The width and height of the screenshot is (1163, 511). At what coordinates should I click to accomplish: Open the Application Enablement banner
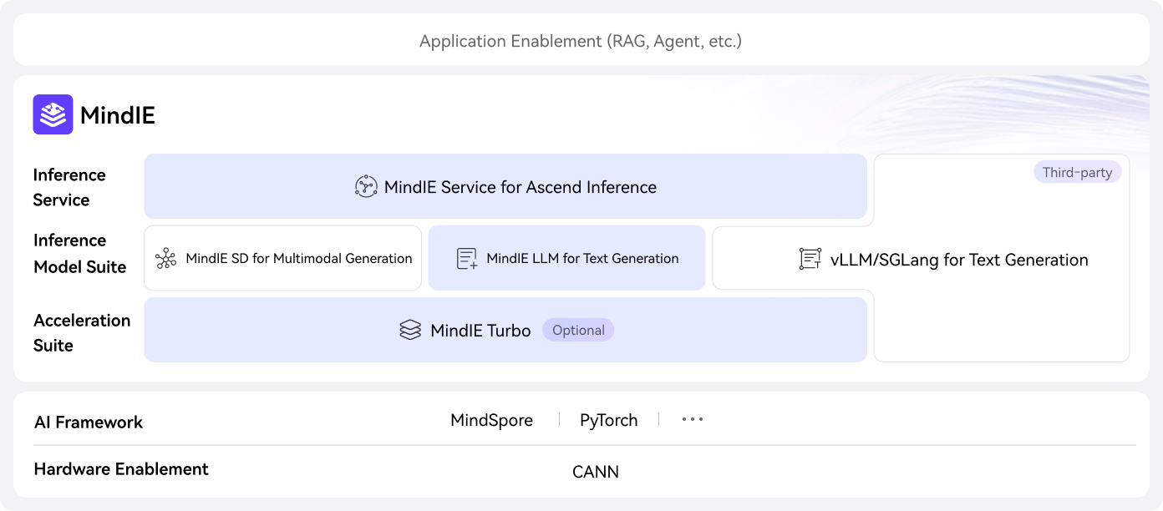[x=581, y=41]
